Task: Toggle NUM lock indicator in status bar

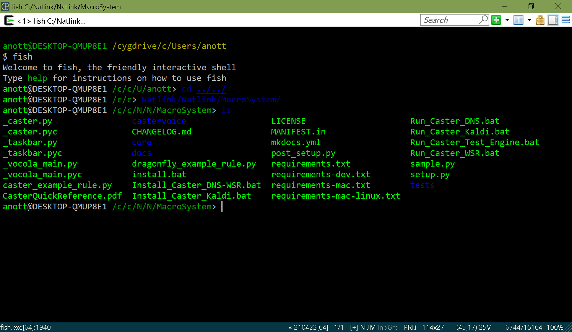Action: (x=368, y=327)
